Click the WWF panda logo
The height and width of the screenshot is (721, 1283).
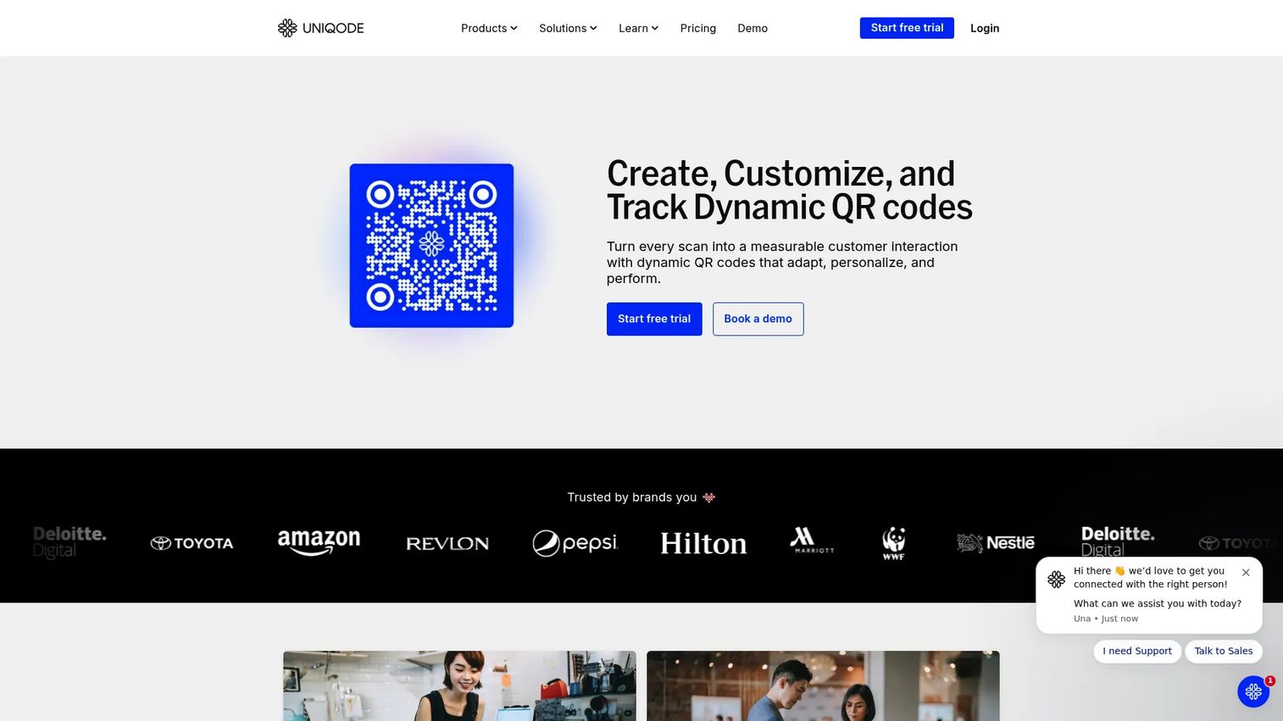click(x=893, y=543)
